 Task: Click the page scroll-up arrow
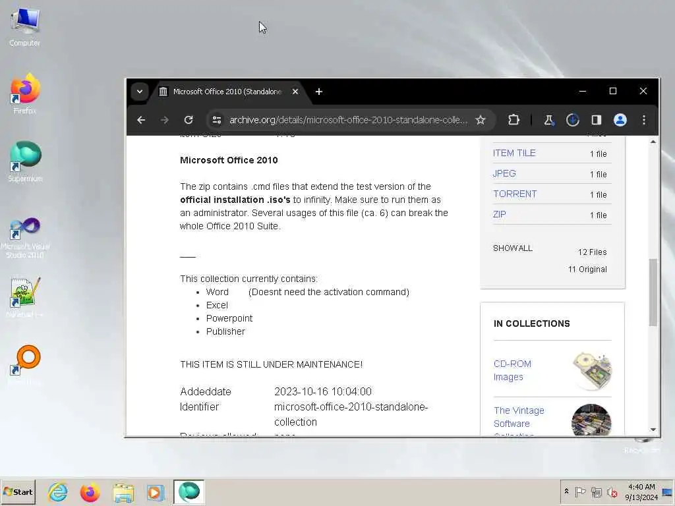click(x=653, y=142)
